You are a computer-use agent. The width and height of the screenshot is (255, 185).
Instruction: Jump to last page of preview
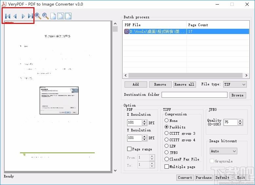[x=30, y=16]
